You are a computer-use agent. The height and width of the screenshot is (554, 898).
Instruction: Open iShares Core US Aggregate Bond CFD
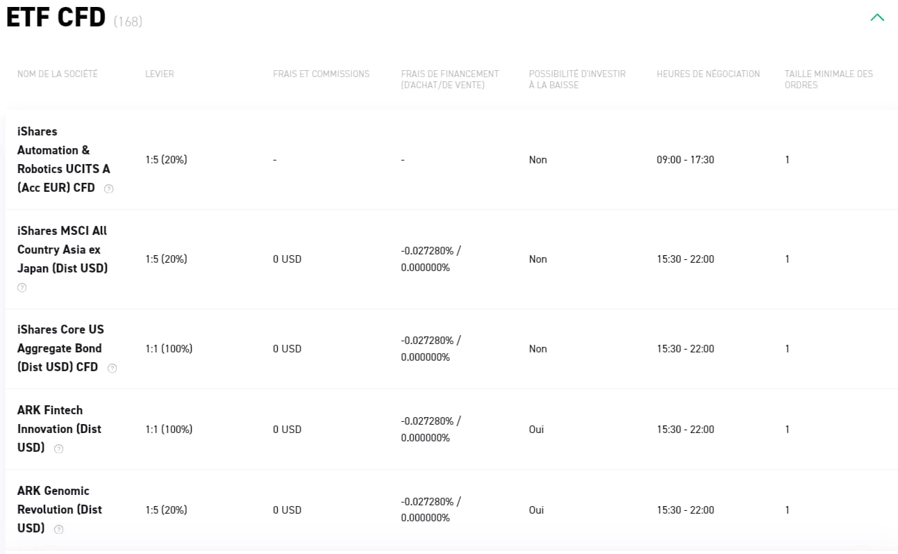pos(60,348)
